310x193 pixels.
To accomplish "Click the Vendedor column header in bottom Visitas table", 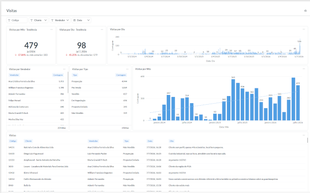I will pyautogui.click(x=93, y=141).
